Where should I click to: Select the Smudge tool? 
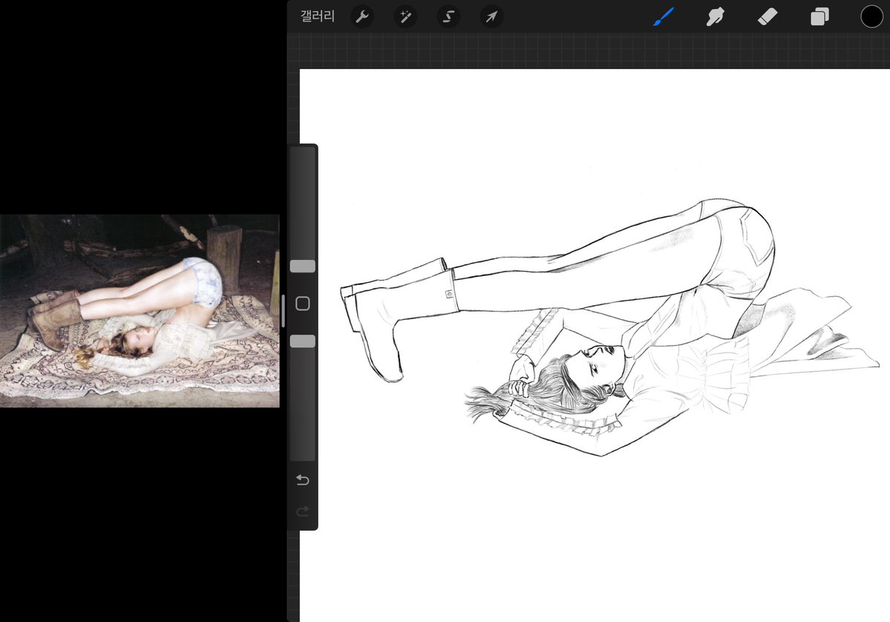(x=715, y=17)
